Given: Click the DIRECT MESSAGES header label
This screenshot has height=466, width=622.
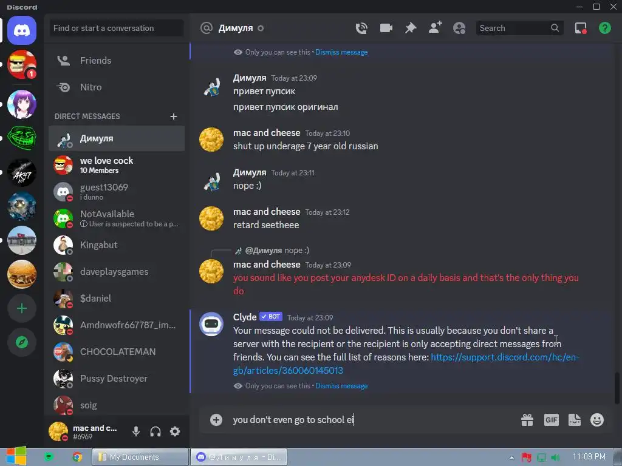Looking at the screenshot, I should [87, 116].
